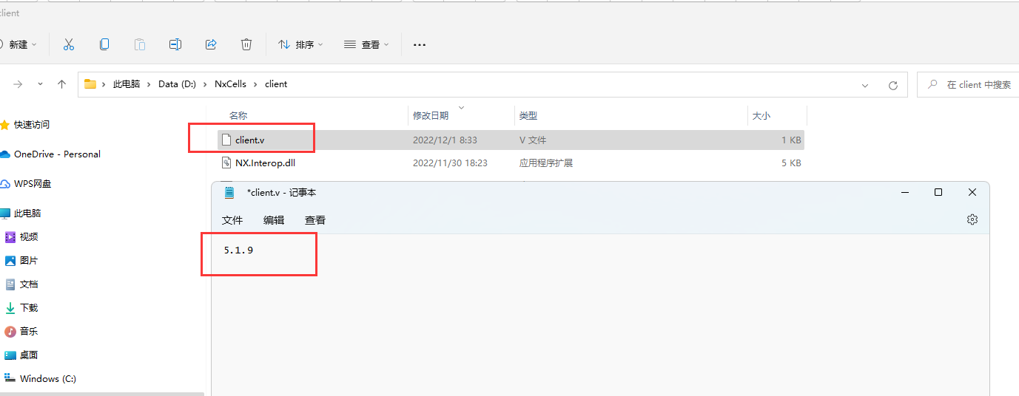Screen dimensions: 1019x396
Task: Click the Copy icon in toolbar
Action: tap(104, 44)
